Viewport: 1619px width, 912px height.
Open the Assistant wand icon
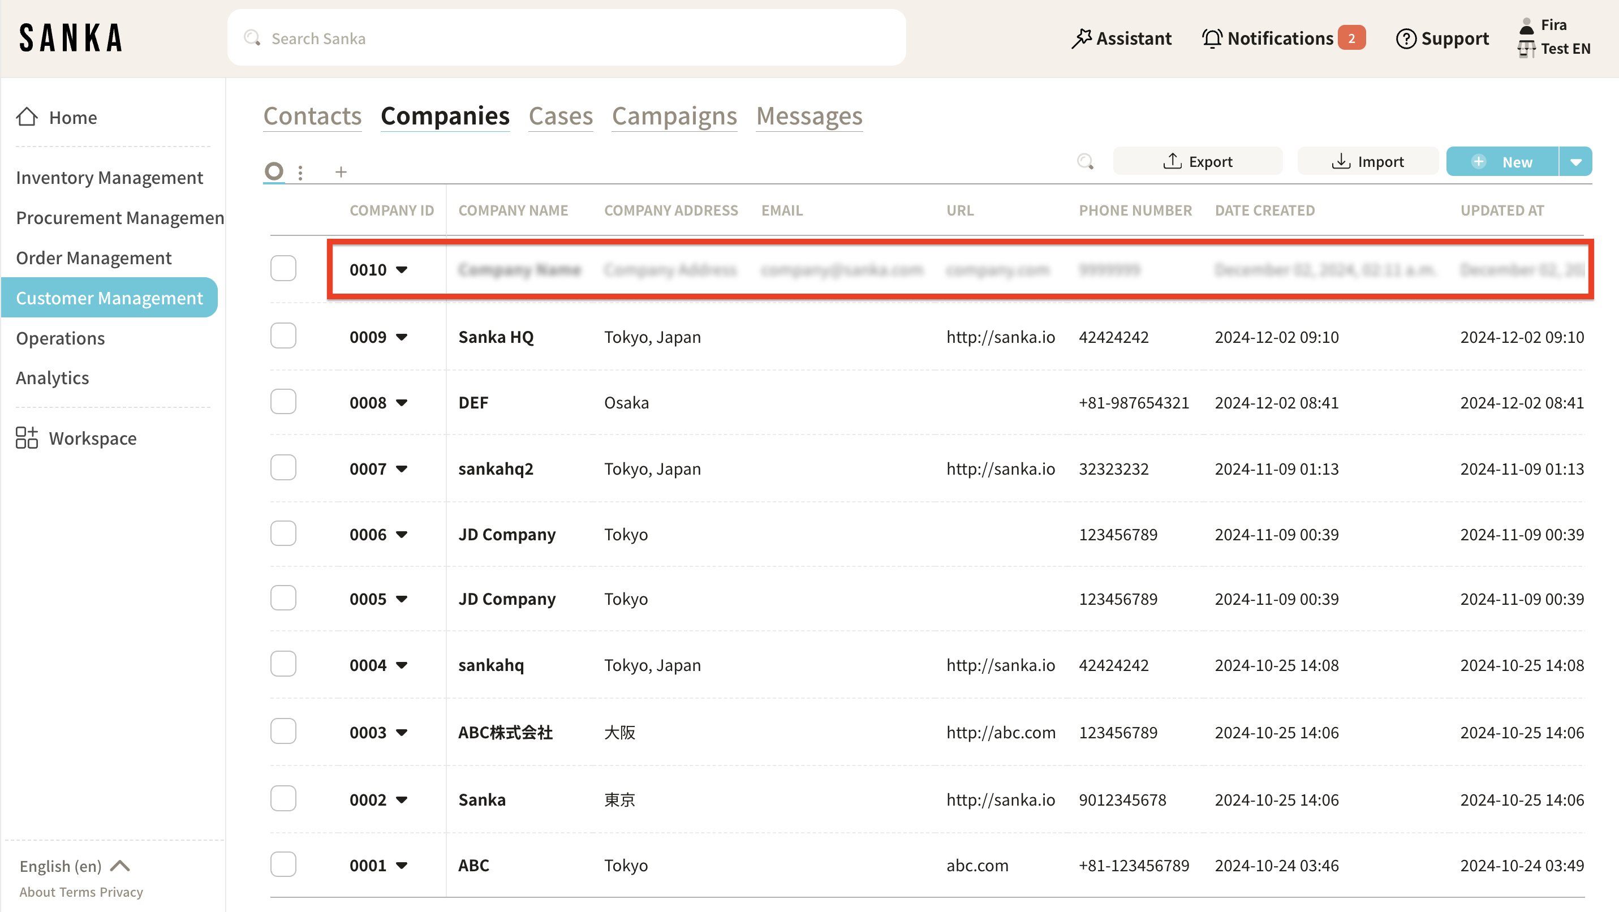(x=1082, y=38)
